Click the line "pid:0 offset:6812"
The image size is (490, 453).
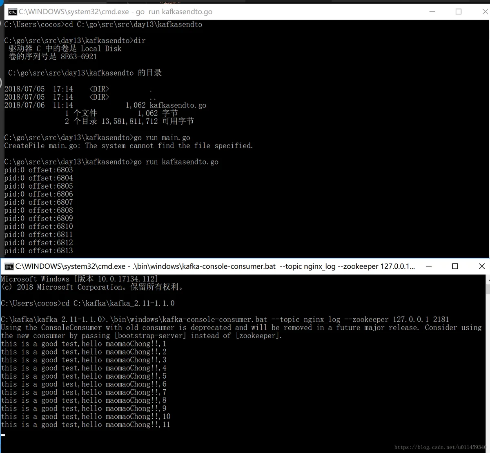tap(38, 243)
